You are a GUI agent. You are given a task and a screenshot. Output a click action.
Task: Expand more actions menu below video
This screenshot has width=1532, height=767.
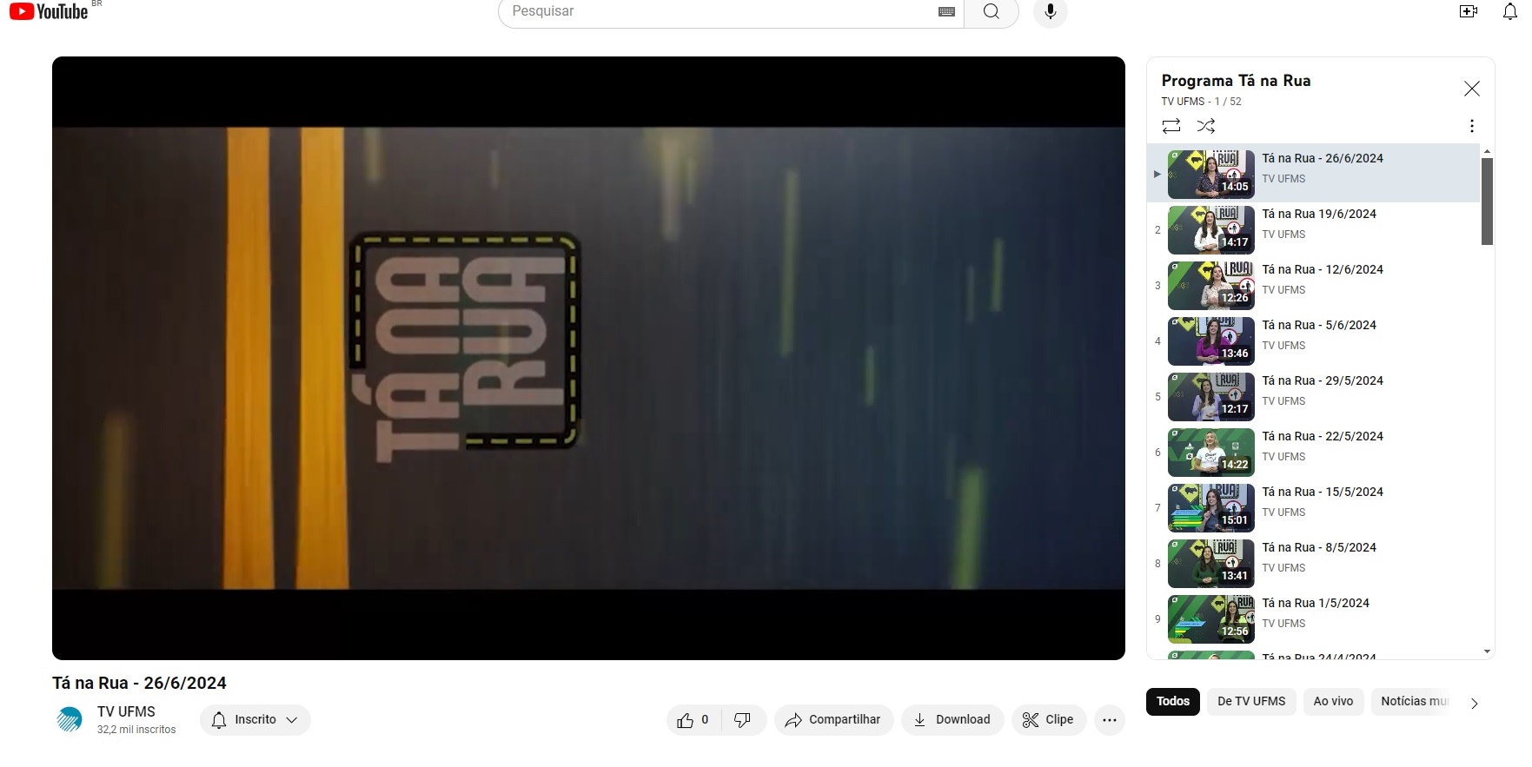[x=1109, y=720]
